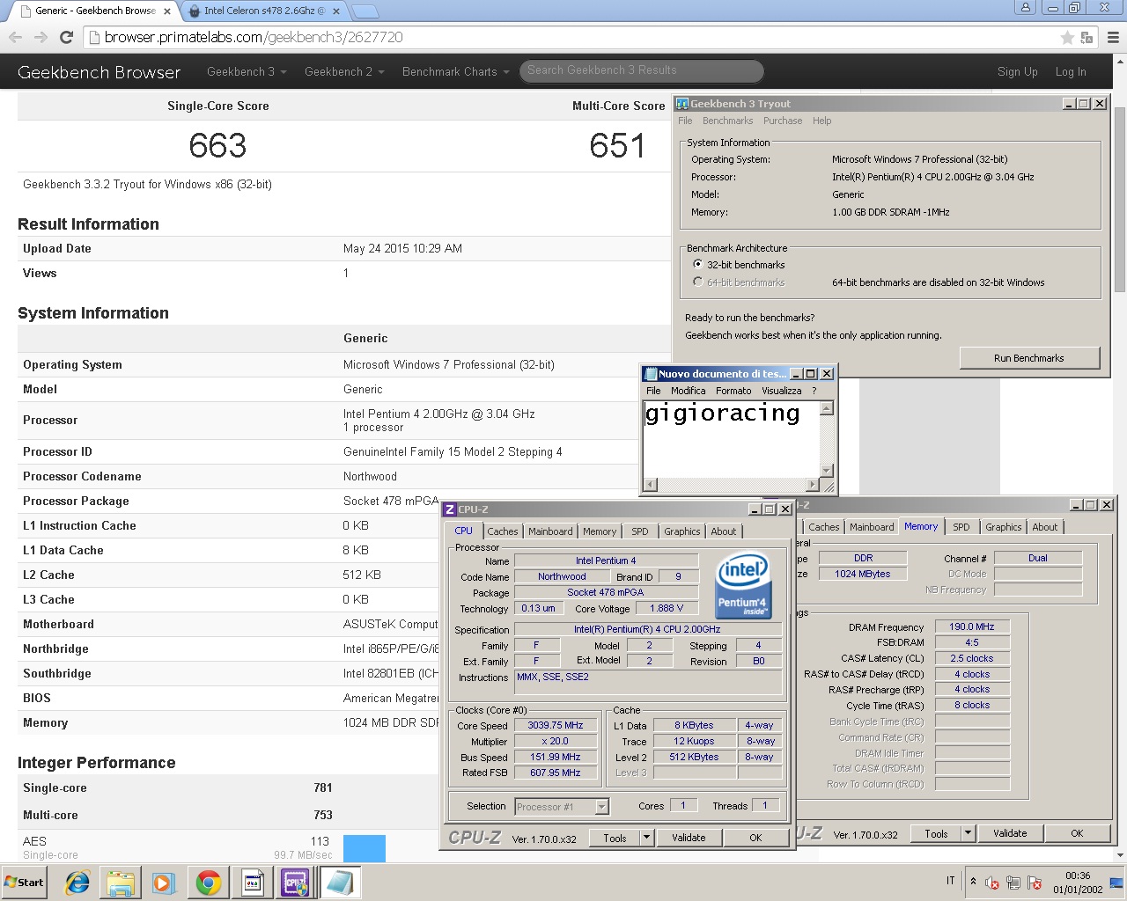The height and width of the screenshot is (901, 1127).
Task: Click the Geekbench Browser logo link
Action: tap(99, 72)
